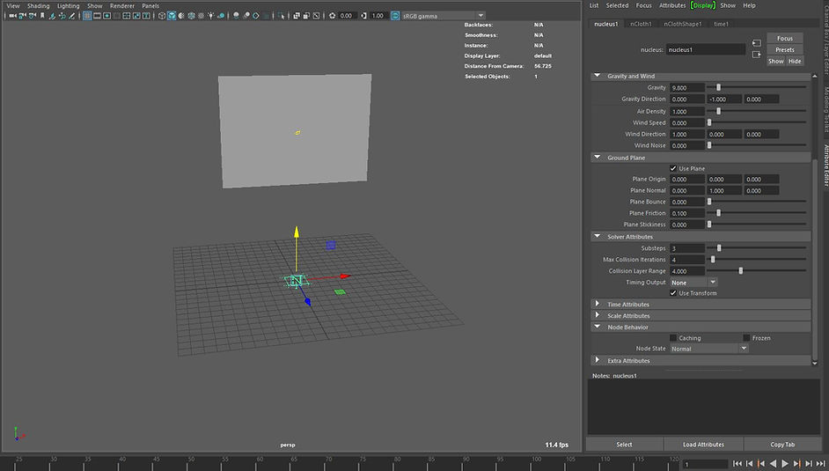Click the Wind Speed value field
The height and width of the screenshot is (471, 829).
(686, 122)
